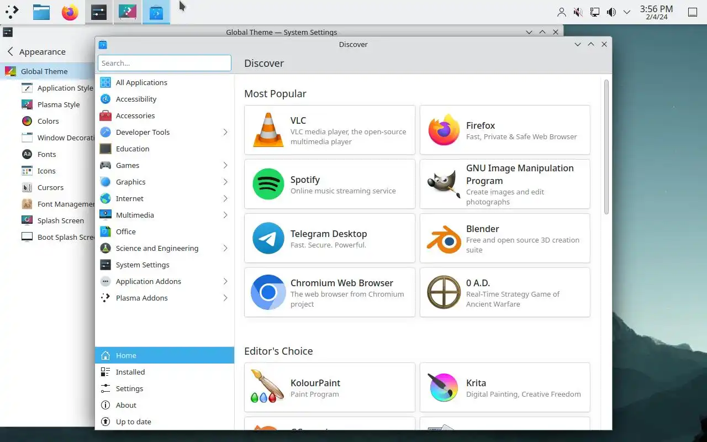Open the clock showing 3:56 PM
The image size is (707, 442).
[x=656, y=12]
